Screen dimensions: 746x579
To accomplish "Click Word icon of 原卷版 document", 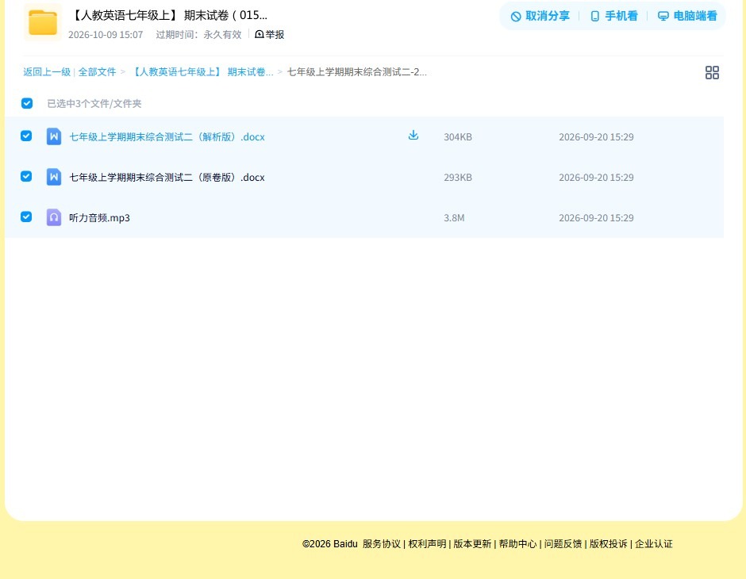I will point(54,177).
